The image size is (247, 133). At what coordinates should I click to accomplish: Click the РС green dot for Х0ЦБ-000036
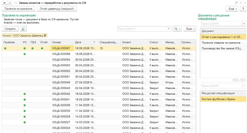24,105
